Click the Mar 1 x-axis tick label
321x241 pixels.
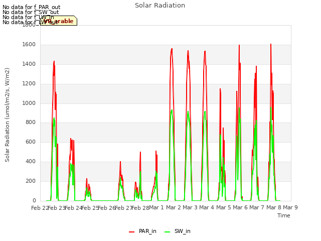click(156, 207)
